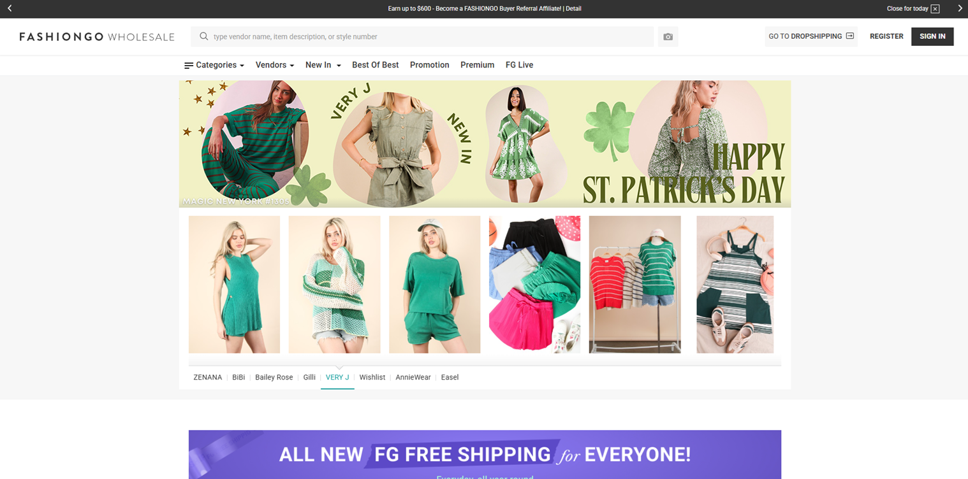Click the next announcement arrow
968x479 pixels.
coord(960,8)
